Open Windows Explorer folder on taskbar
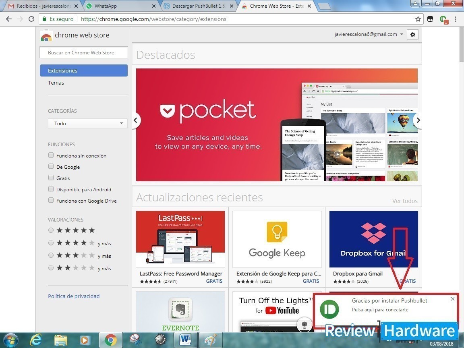This screenshot has width=464, height=348. pos(61,340)
